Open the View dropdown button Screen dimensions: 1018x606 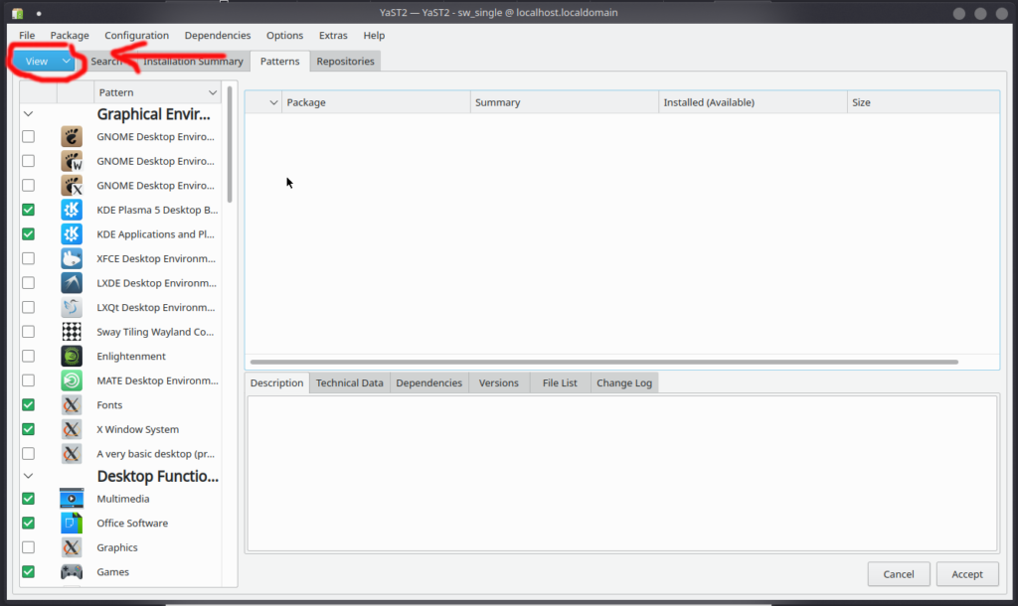(44, 61)
